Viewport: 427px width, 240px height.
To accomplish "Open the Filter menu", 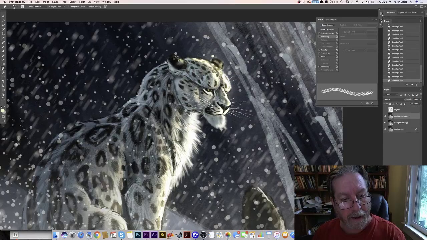I will tap(82, 2).
